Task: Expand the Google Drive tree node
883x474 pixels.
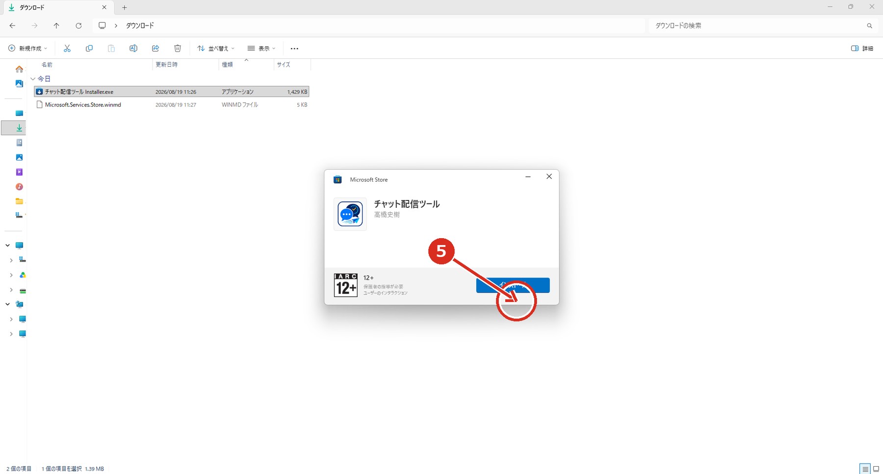Action: (11, 275)
